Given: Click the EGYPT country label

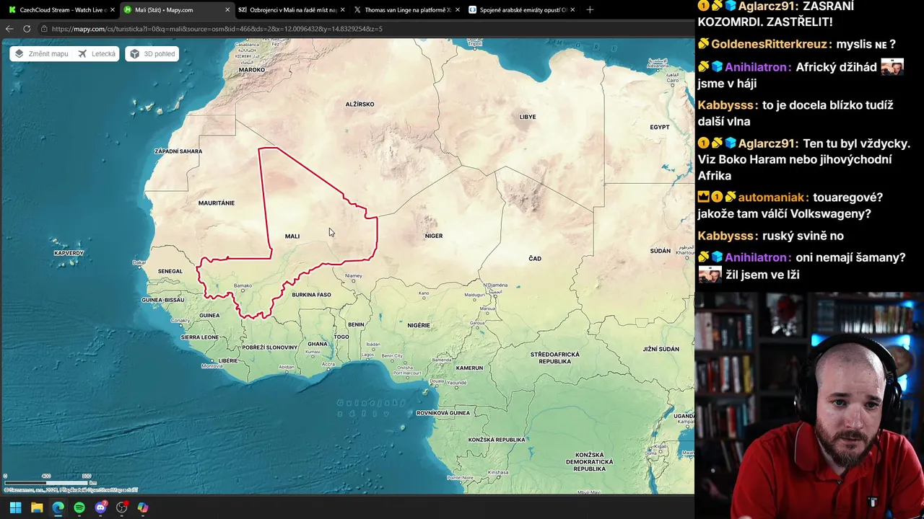Looking at the screenshot, I should (x=660, y=127).
